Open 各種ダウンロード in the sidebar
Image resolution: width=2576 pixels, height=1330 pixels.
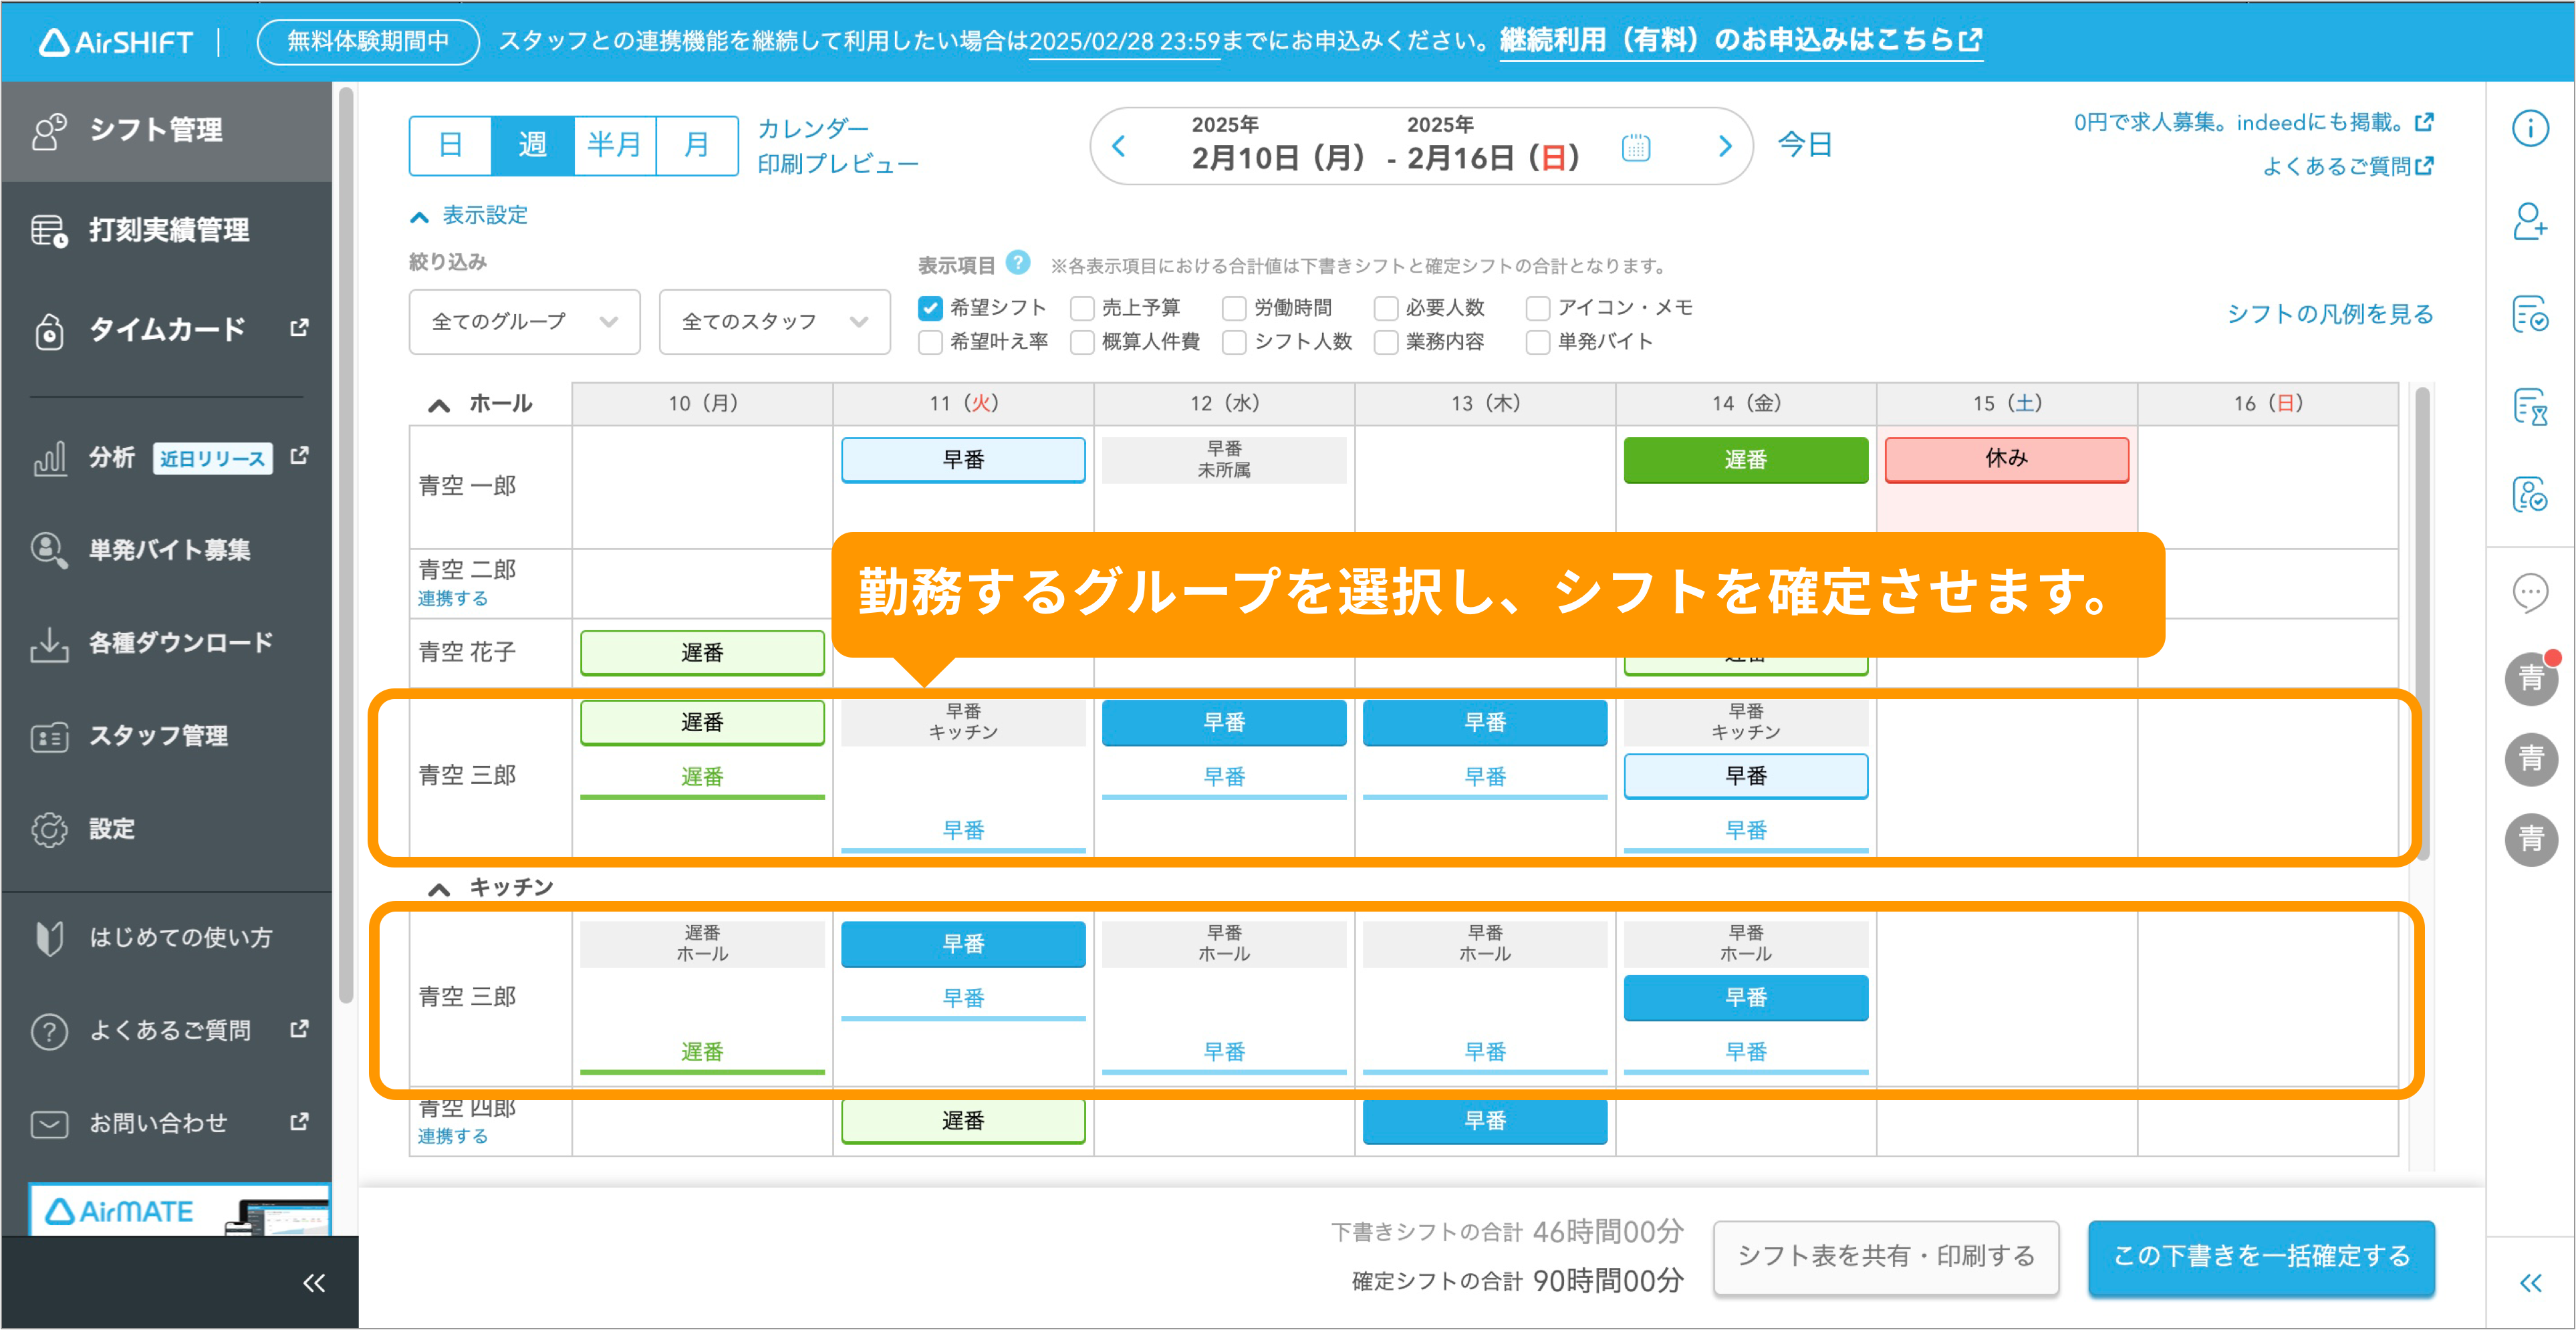click(166, 643)
